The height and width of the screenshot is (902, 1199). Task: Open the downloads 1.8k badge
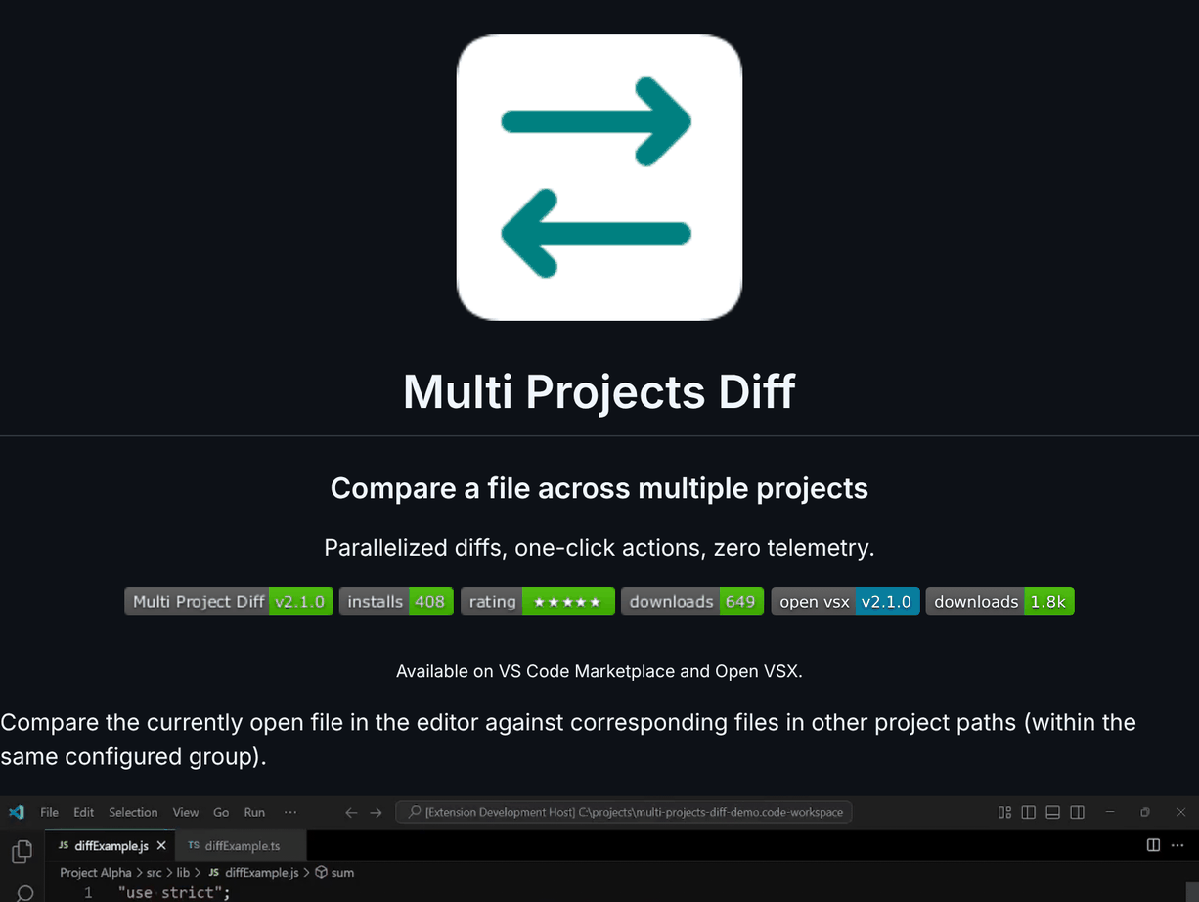coord(999,602)
